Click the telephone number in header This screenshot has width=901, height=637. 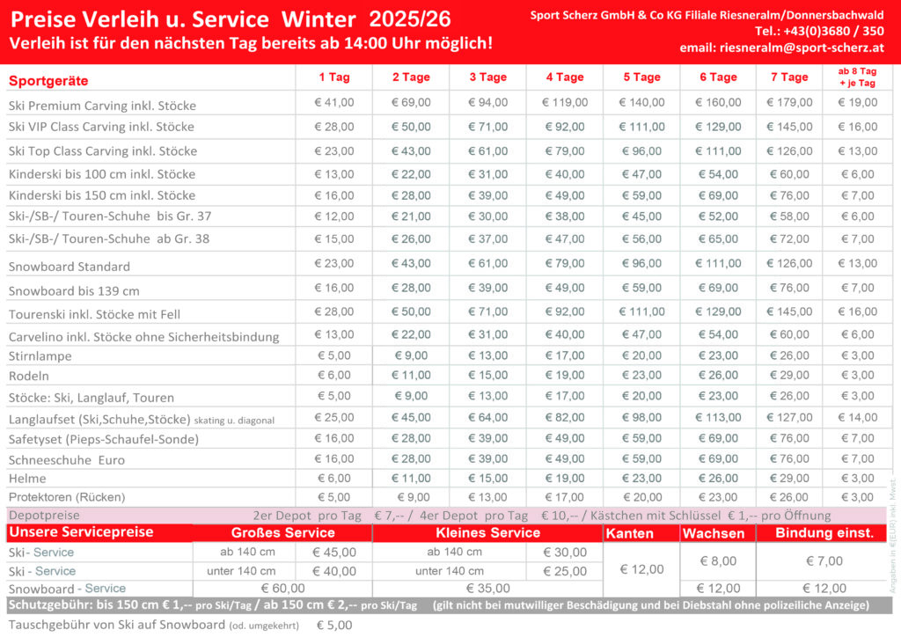coord(832,32)
